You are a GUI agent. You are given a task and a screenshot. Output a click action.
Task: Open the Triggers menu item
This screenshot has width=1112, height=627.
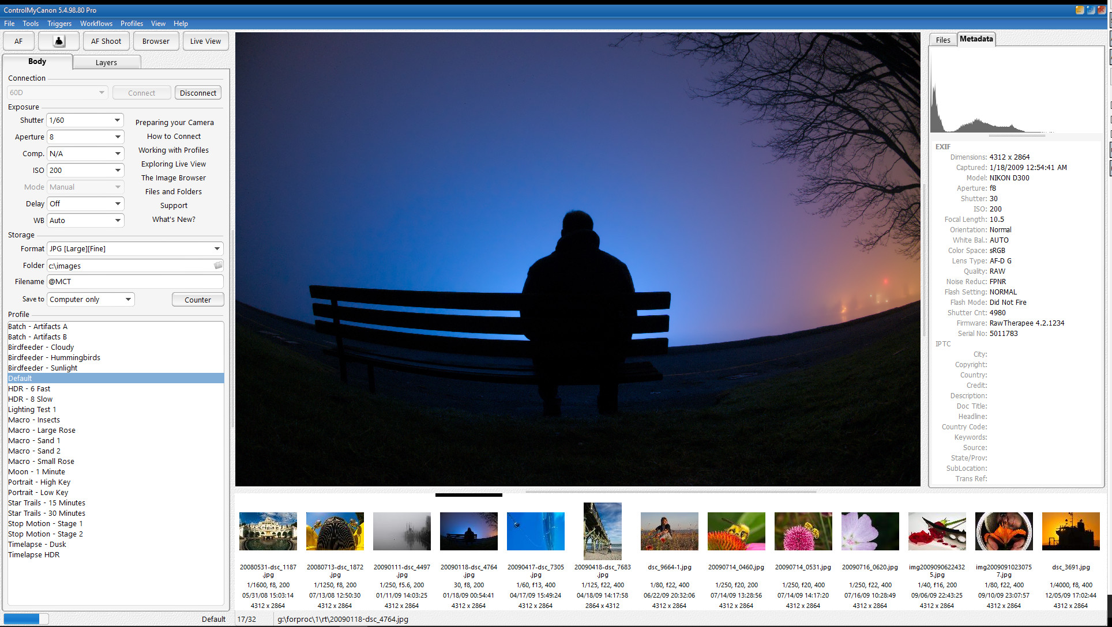click(x=59, y=24)
